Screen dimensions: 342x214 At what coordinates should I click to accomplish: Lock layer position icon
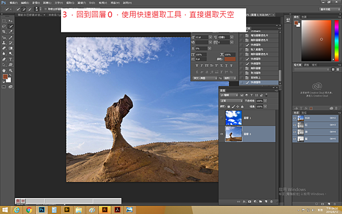(x=238, y=107)
